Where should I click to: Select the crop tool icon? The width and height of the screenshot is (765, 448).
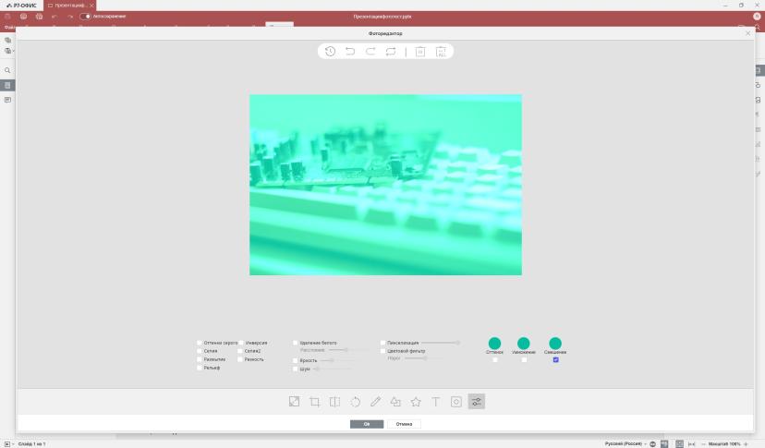315,402
